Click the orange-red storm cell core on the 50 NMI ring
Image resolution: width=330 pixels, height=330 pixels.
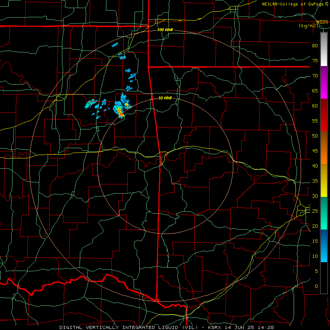point(120,113)
